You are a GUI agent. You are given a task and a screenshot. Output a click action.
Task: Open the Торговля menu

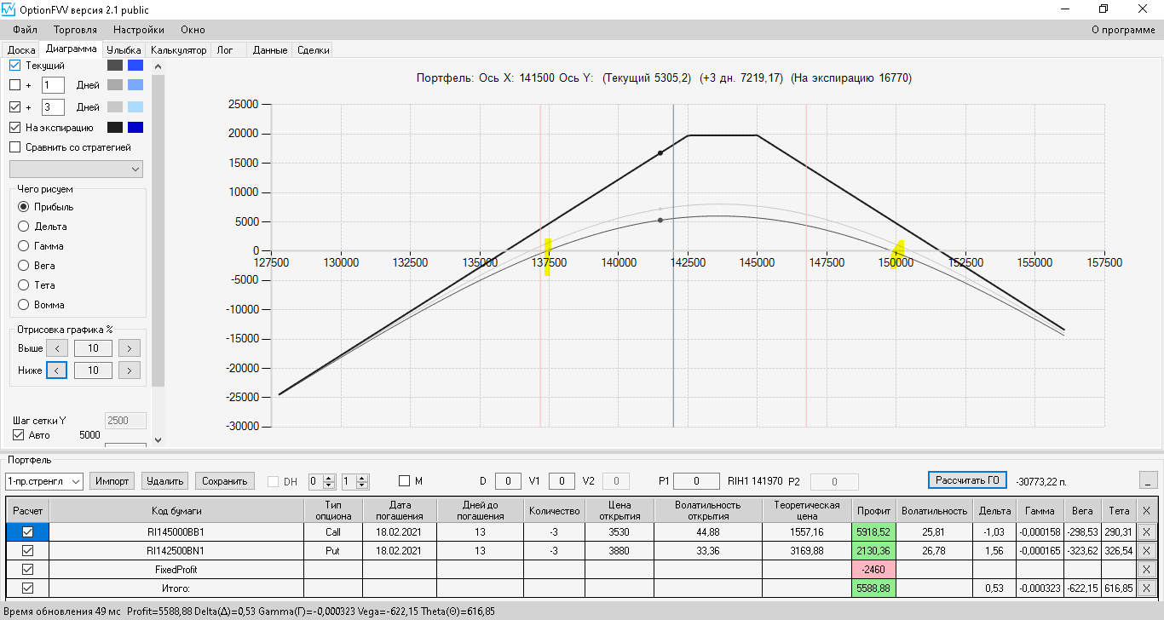click(75, 30)
